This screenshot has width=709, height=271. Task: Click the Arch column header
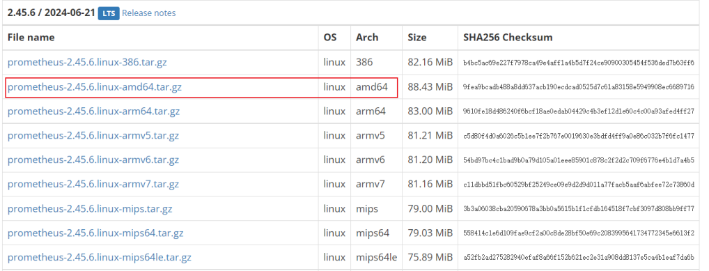point(367,37)
